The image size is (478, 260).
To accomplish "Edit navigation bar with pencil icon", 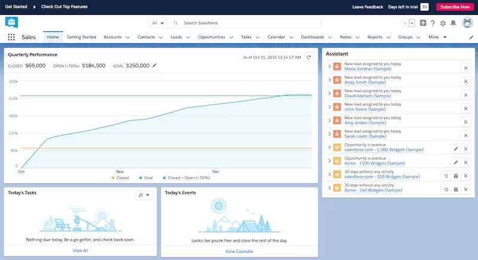I will [471, 38].
